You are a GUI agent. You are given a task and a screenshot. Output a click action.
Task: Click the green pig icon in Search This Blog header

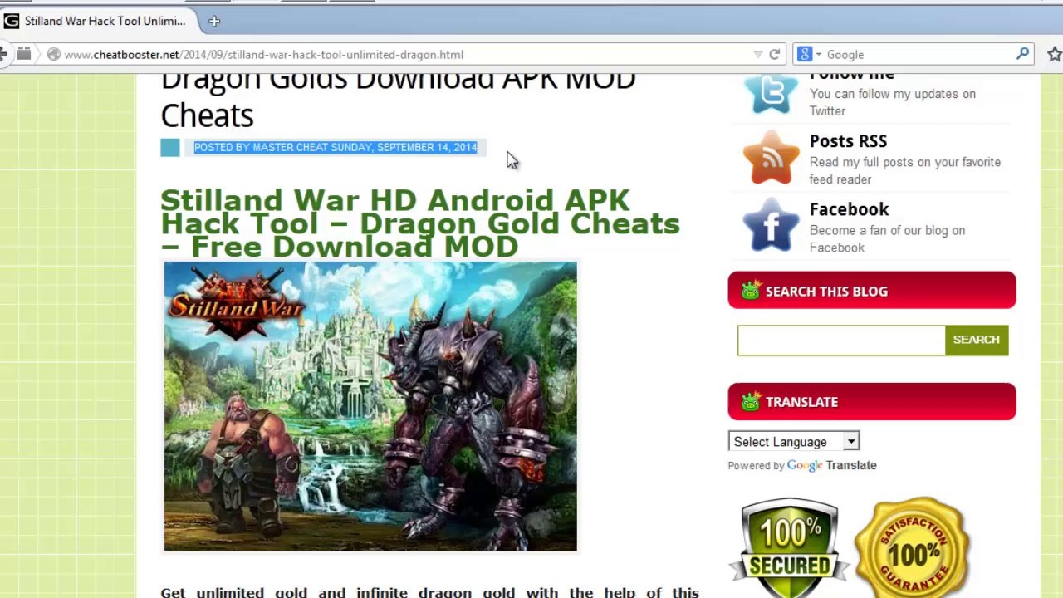(x=751, y=290)
